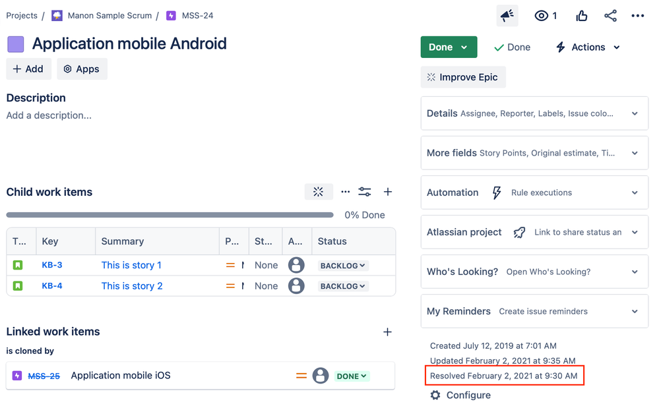Open the MSS-25 linked issue key
The image size is (659, 410).
[x=44, y=376]
